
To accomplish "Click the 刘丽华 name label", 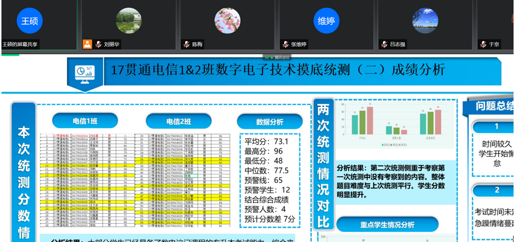I will (x=112, y=44).
